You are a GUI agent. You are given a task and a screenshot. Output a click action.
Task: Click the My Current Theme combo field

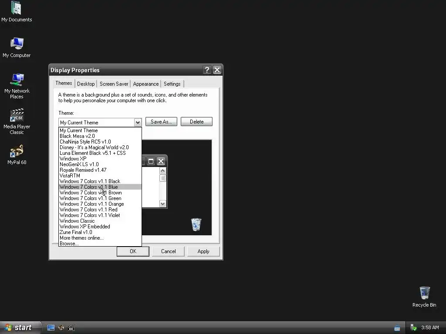[x=96, y=122]
